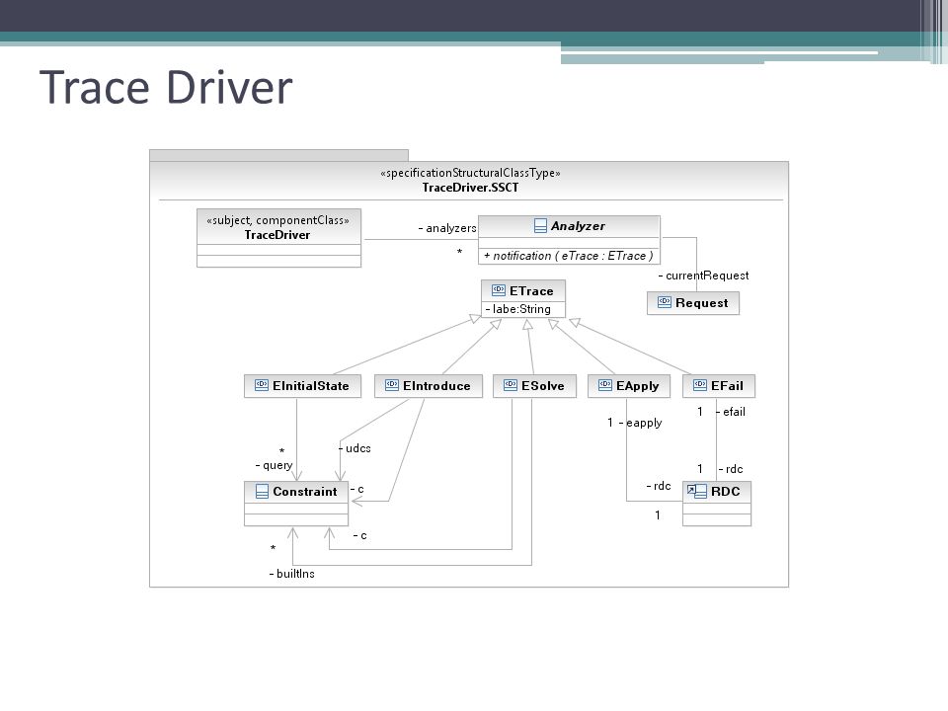Select the labe:String attribute in ETrace
948x711 pixels.
518,309
